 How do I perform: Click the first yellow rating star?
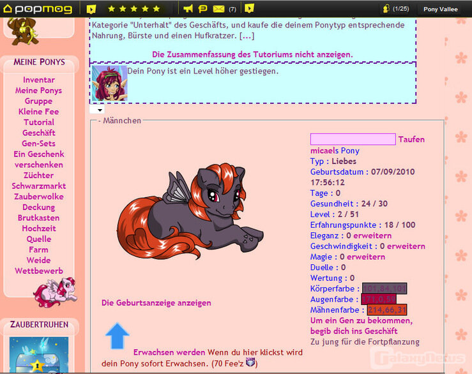coord(111,9)
